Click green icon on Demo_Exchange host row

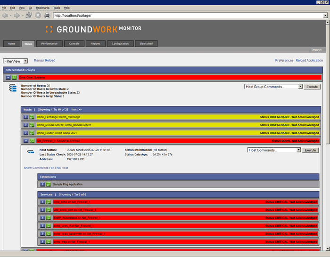tap(32, 117)
